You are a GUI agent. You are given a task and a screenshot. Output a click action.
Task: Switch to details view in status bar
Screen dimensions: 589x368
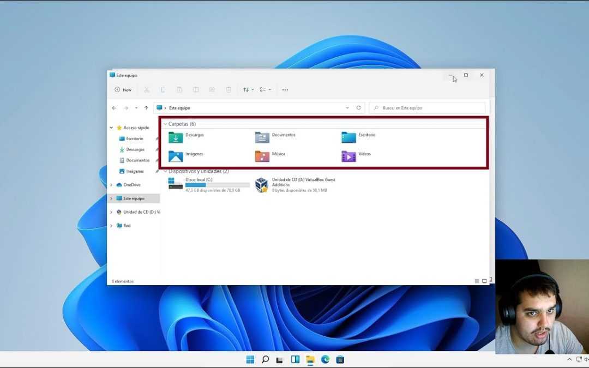[477, 281]
